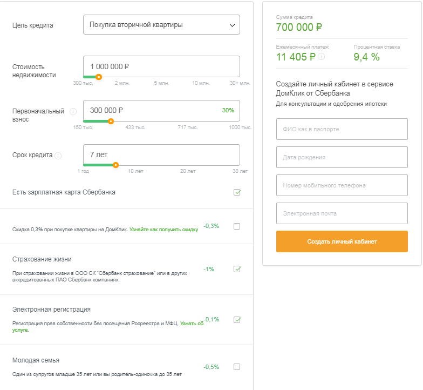Click the Дата рождения input field
This screenshot has height=390, width=423.
(x=342, y=157)
